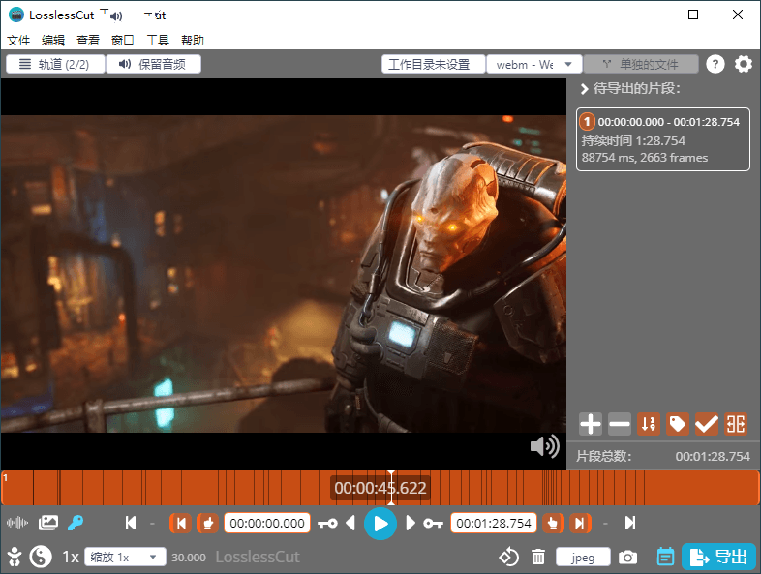Open the 文件 menu

pyautogui.click(x=18, y=41)
